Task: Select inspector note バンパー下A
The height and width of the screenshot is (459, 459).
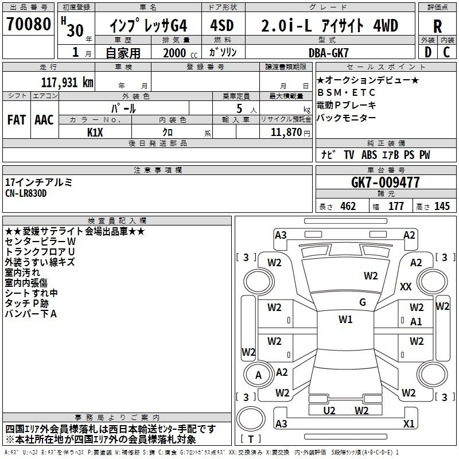Action: click(31, 314)
